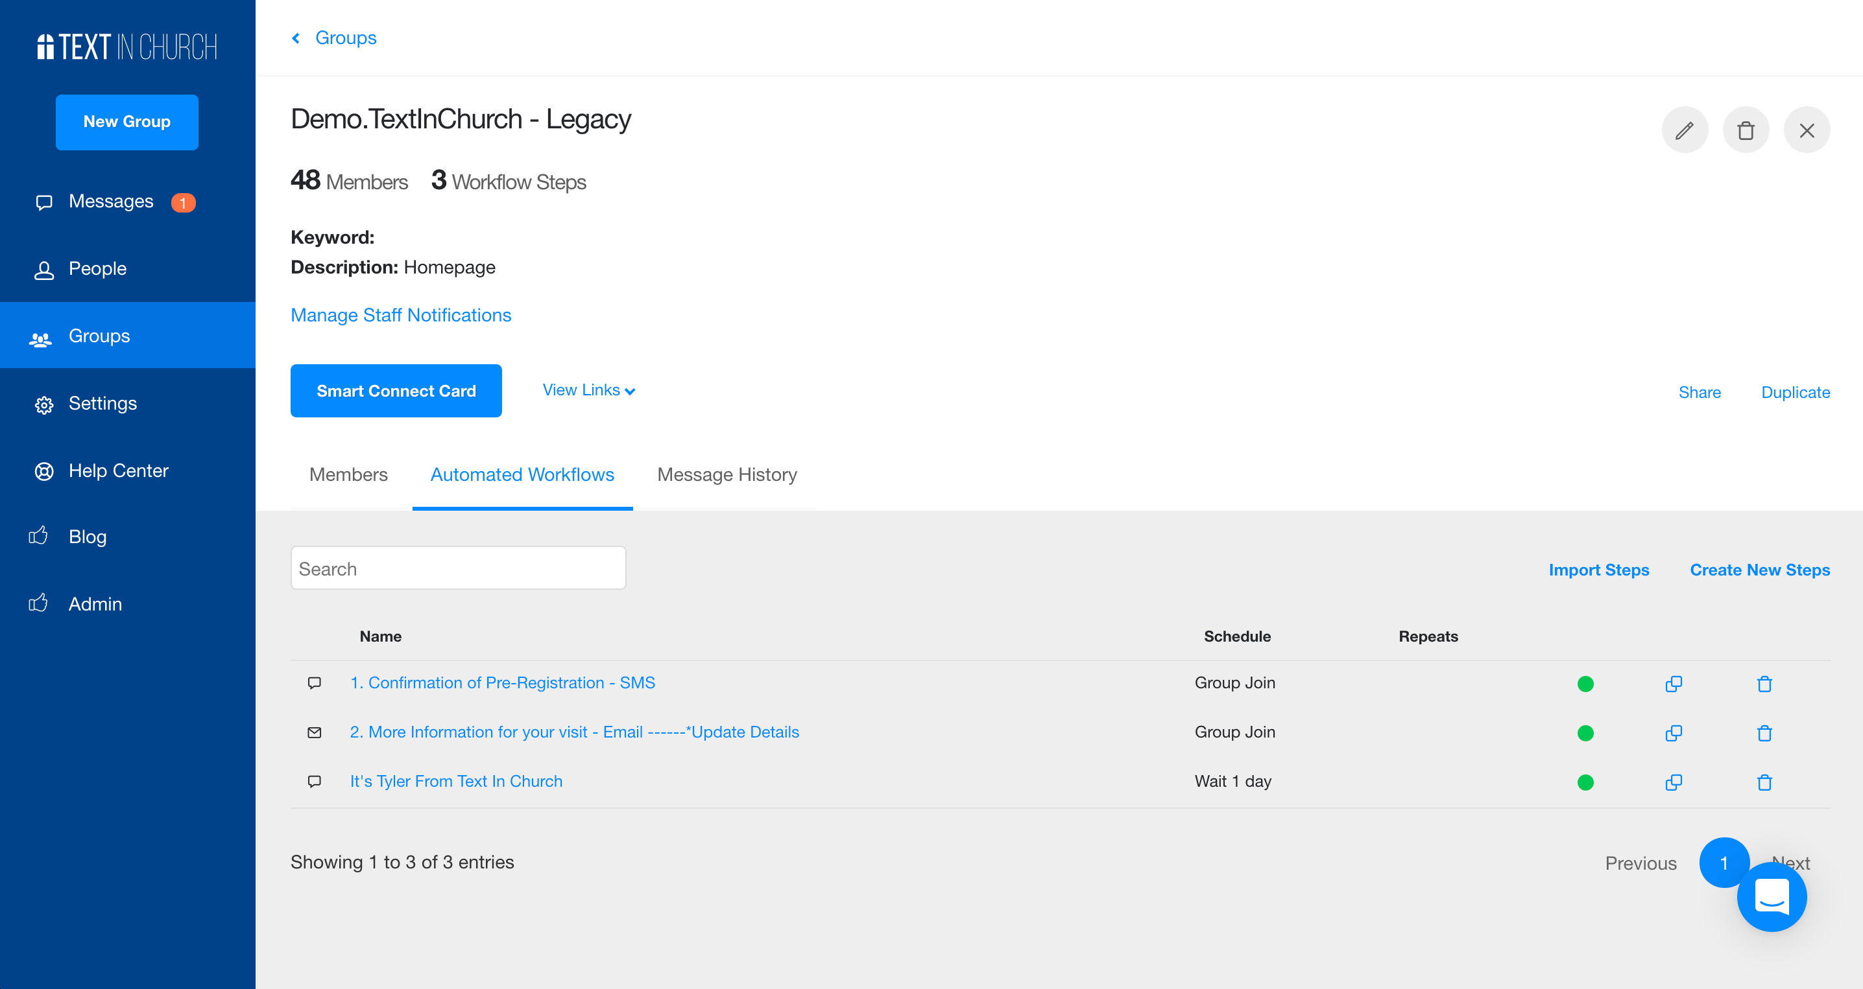This screenshot has width=1863, height=989.
Task: Delete the group with the trash icon
Action: [1745, 130]
